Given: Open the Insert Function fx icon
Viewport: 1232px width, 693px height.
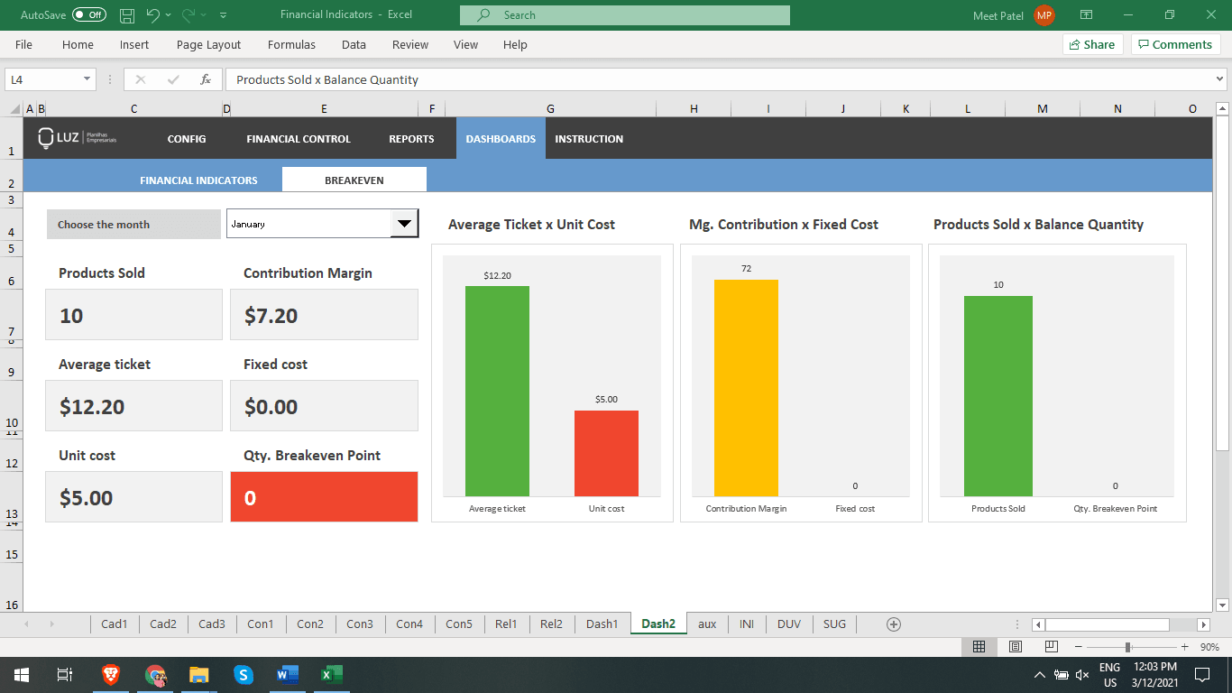Looking at the screenshot, I should (x=206, y=79).
